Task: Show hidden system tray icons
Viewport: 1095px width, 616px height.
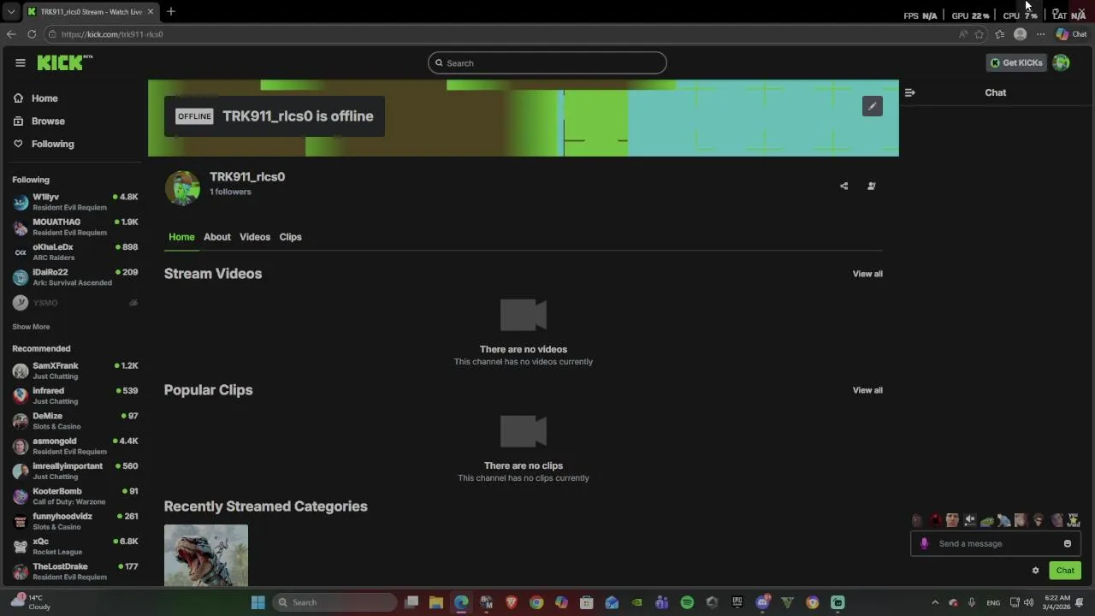Action: pyautogui.click(x=935, y=602)
